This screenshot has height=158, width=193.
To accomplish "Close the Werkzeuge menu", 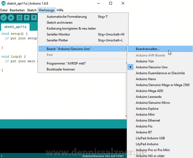I will 46,10.
